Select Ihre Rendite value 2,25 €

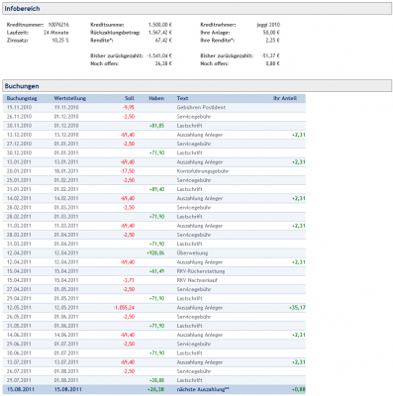[x=272, y=41]
